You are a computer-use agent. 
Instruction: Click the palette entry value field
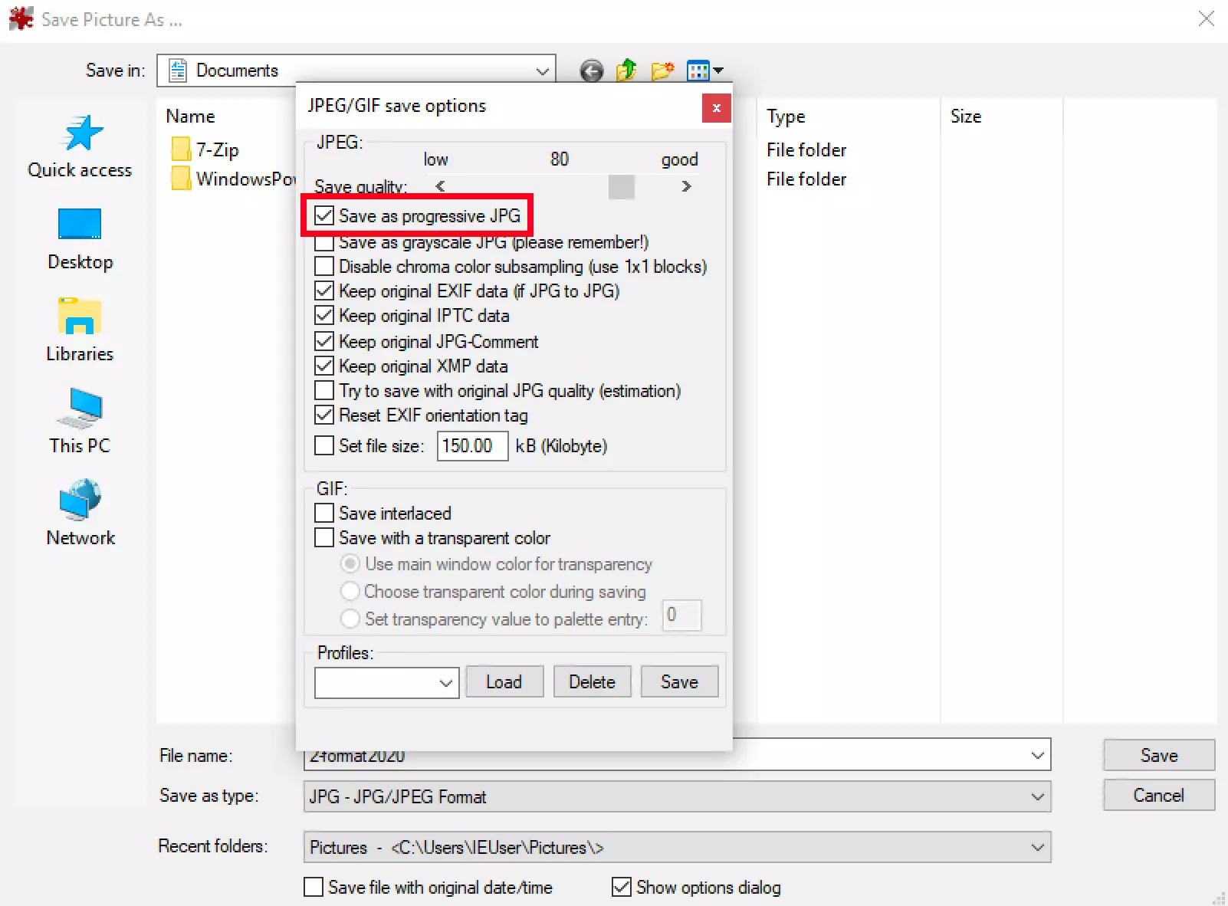point(681,615)
